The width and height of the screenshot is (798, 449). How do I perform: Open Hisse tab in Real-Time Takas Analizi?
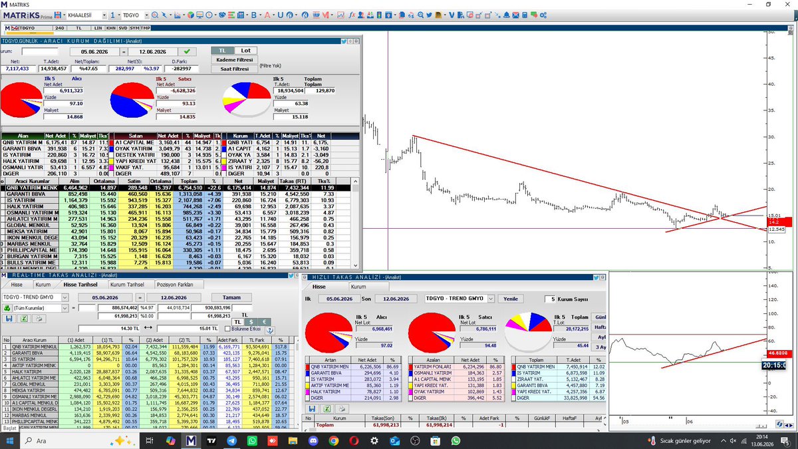(17, 285)
